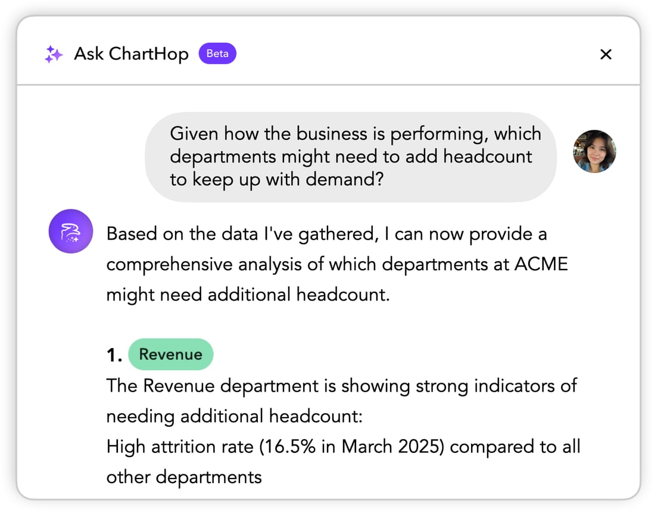The height and width of the screenshot is (513, 667).
Task: Click the user's profile photo avatar
Action: (594, 151)
